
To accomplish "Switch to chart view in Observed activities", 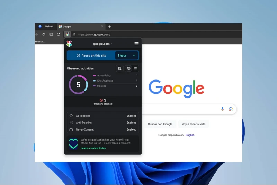I will 128,68.
